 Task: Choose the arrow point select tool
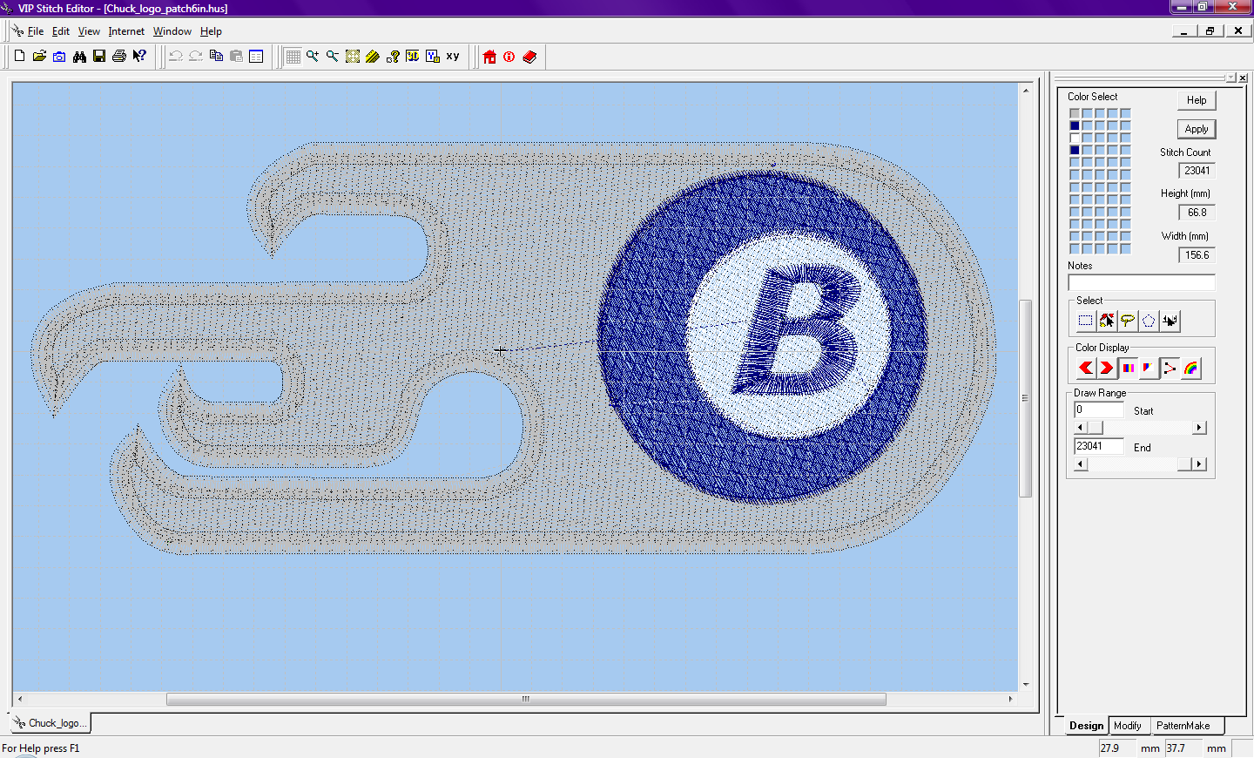[1107, 321]
